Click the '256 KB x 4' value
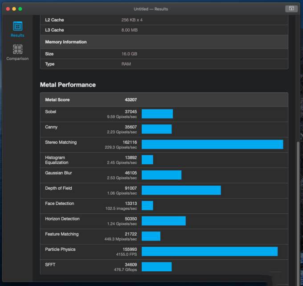Image resolution: width=303 pixels, height=286 pixels. (132, 20)
